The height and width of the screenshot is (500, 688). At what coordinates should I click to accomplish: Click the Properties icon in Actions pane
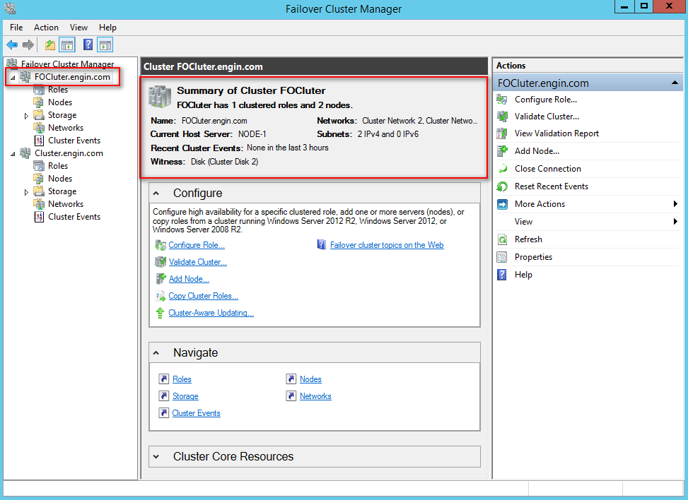pos(502,257)
